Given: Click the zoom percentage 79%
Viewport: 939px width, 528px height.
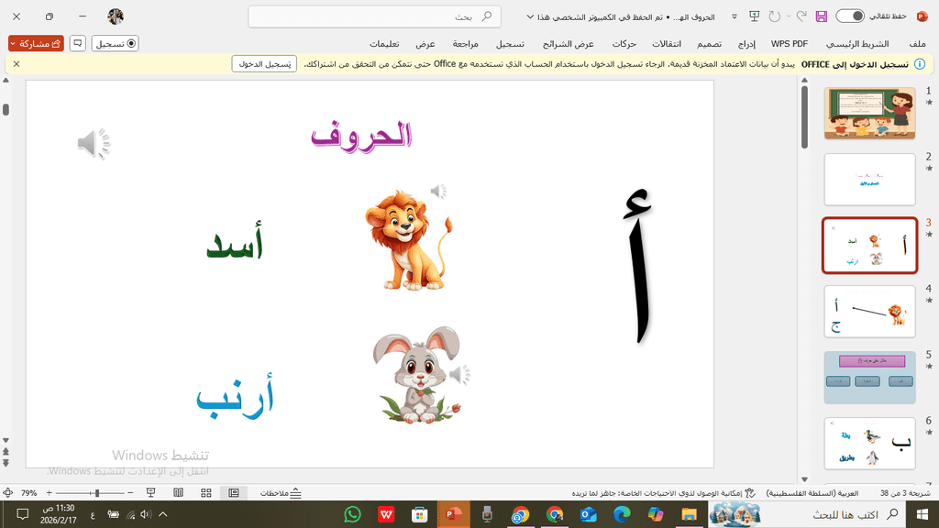Looking at the screenshot, I should coord(28,493).
